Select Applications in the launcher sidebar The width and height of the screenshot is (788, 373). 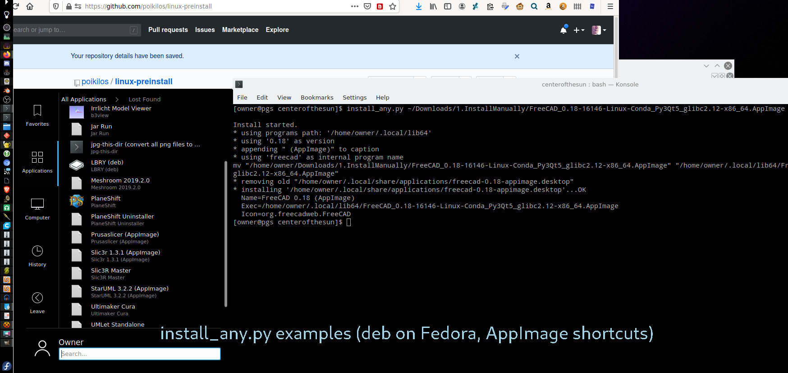coord(37,163)
